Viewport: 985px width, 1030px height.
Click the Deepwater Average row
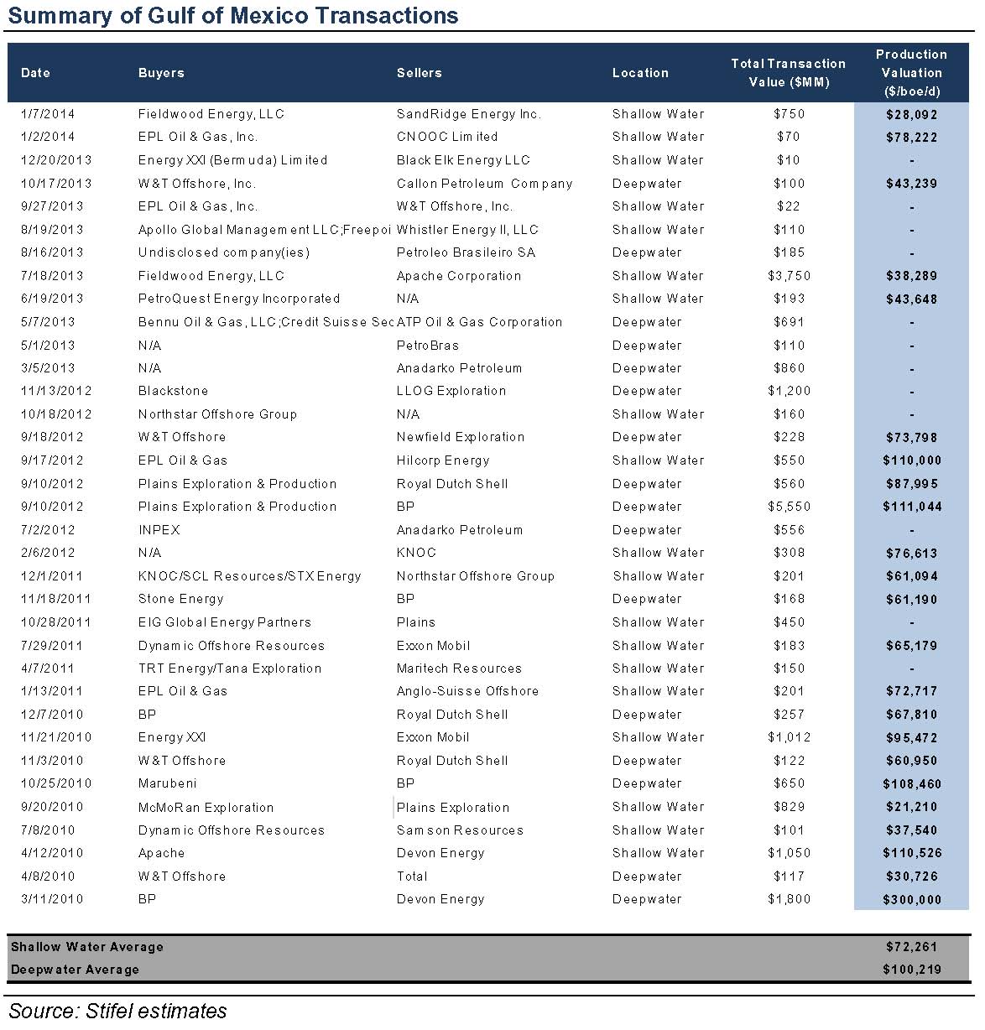(x=75, y=970)
